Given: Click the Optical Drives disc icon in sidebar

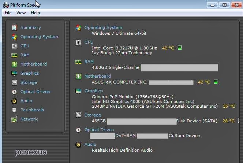Looking at the screenshot, I should coord(14,92).
